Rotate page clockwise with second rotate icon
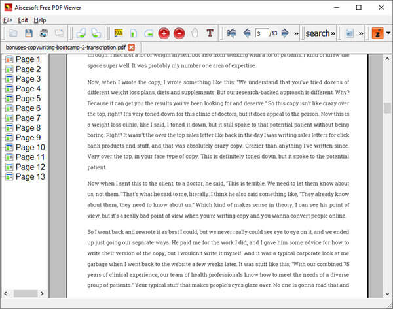The height and width of the screenshot is (309, 393). pyautogui.click(x=96, y=33)
